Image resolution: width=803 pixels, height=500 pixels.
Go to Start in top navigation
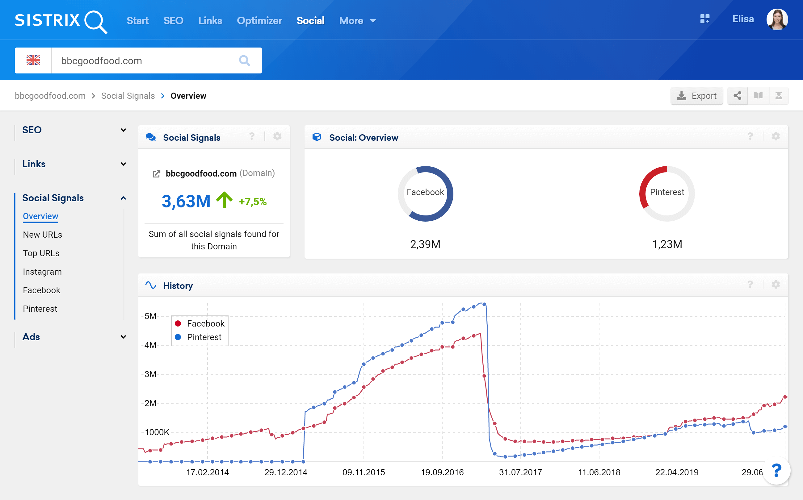[x=138, y=21]
